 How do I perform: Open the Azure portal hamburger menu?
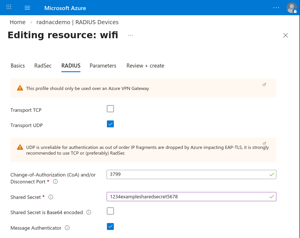point(27,7)
